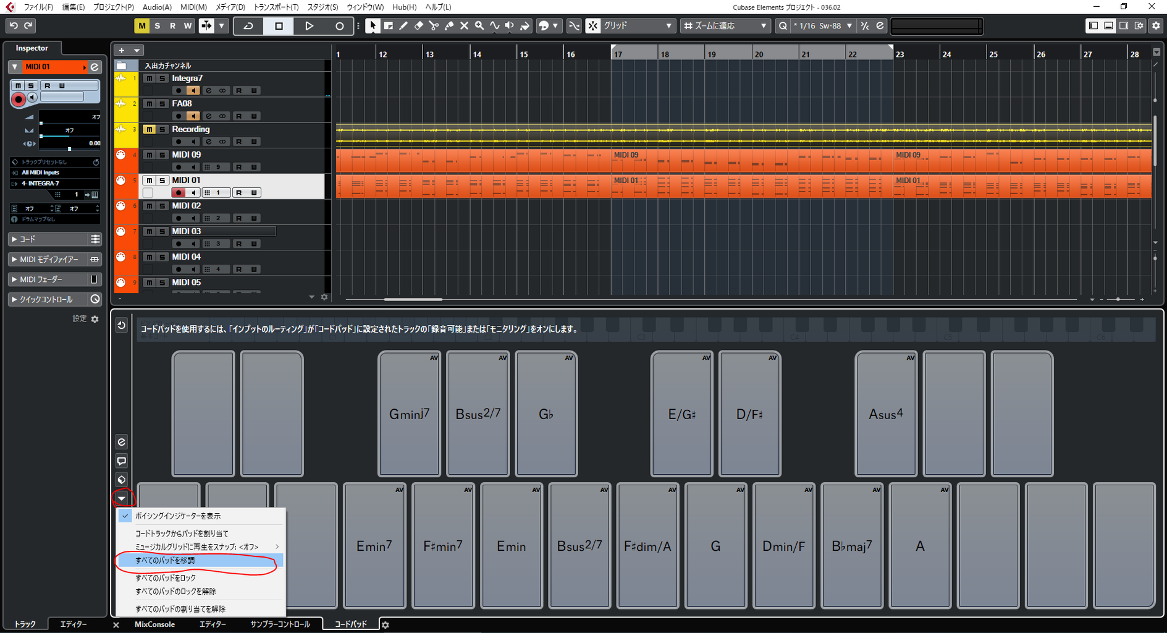Image resolution: width=1167 pixels, height=633 pixels.
Task: Select the Object Selection arrow tool
Action: tap(372, 26)
